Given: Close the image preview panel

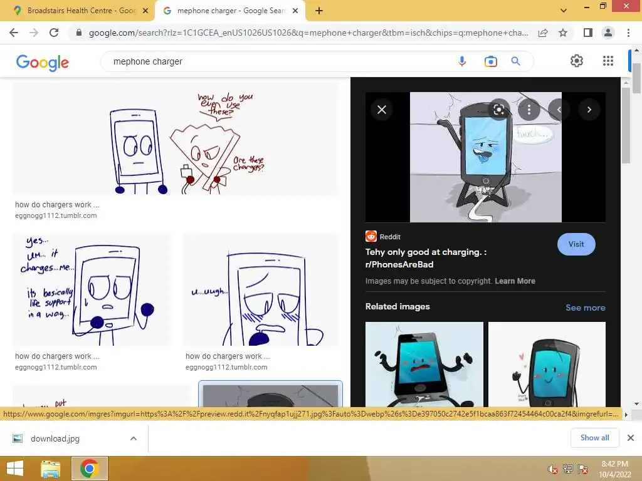Looking at the screenshot, I should click(x=382, y=110).
